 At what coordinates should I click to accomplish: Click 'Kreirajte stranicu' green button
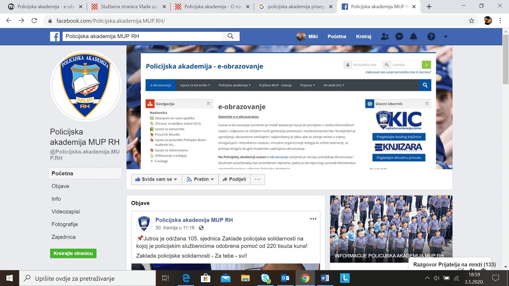(73, 253)
